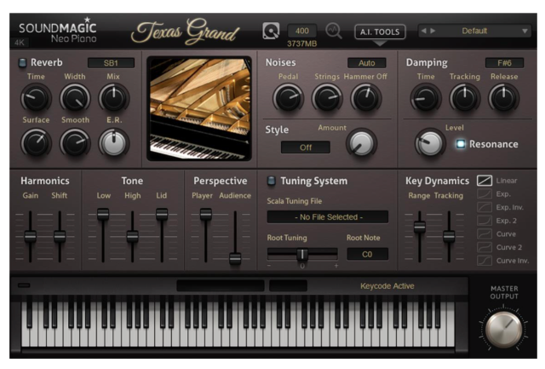The image size is (545, 369).
Task: Select the Curve dynamics icon
Action: [485, 234]
